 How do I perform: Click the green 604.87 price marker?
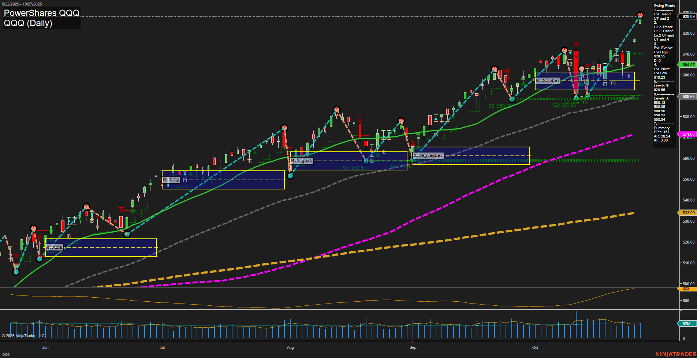688,65
